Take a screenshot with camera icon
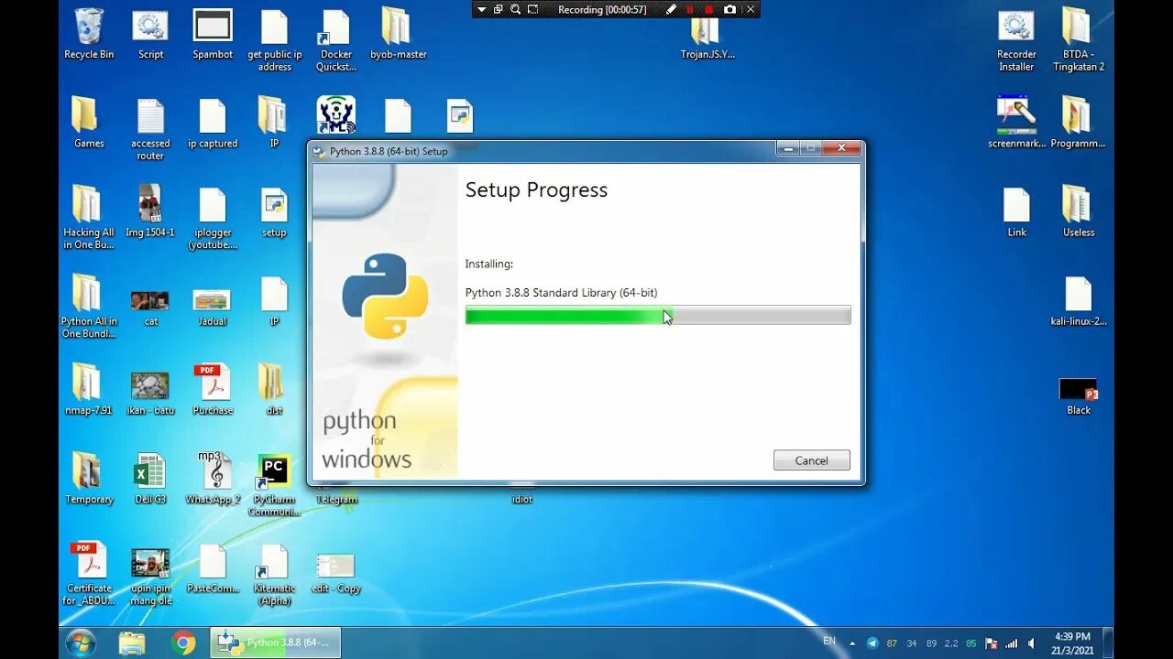 (x=729, y=9)
